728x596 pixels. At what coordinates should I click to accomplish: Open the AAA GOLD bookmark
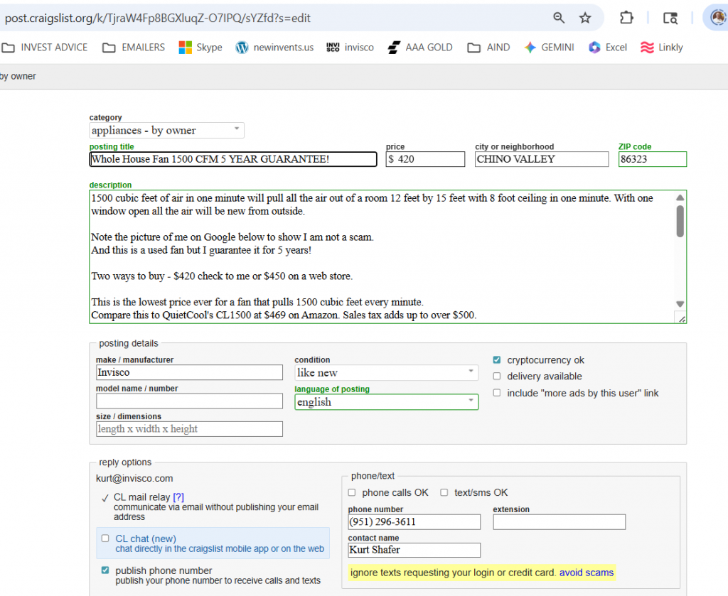coord(419,48)
